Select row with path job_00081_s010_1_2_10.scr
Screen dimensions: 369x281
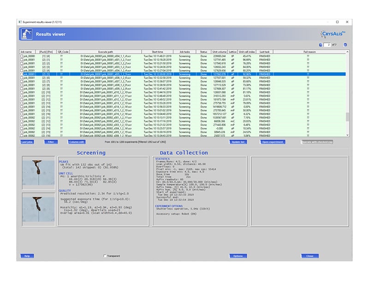point(183,92)
